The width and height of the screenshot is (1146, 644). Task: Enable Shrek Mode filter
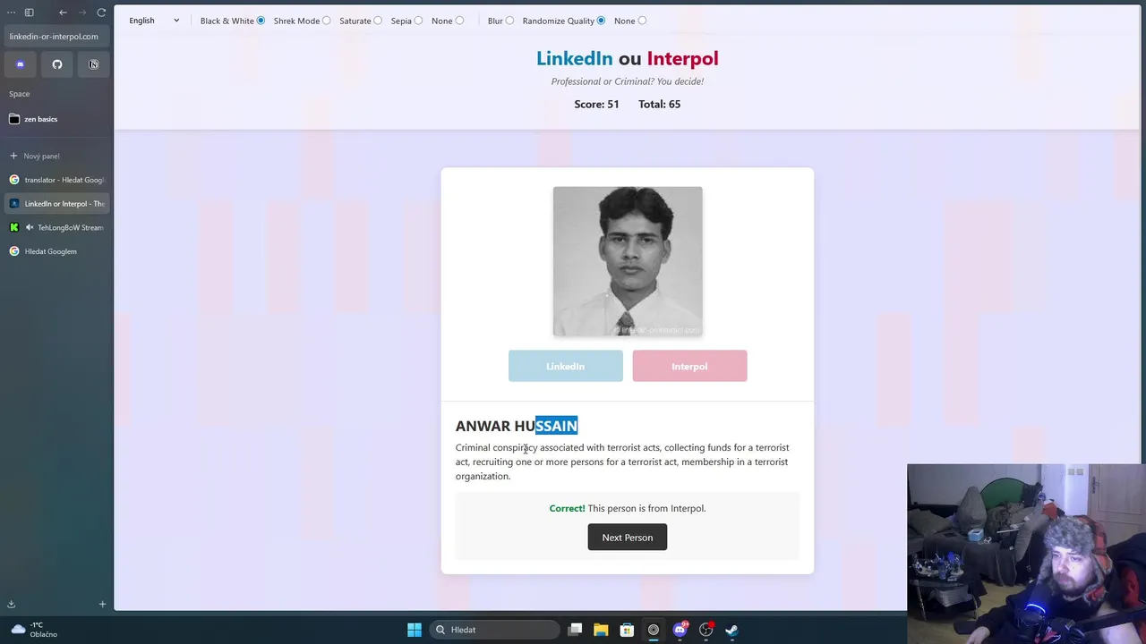click(326, 21)
